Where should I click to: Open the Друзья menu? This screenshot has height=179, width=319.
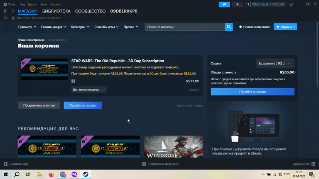[x=32, y=4]
